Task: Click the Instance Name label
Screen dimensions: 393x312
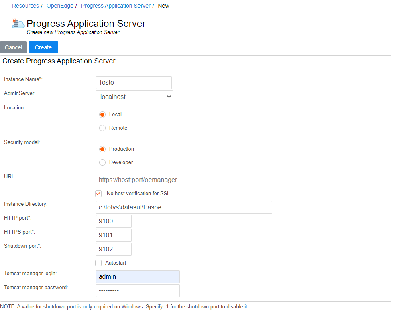Action: coord(23,79)
